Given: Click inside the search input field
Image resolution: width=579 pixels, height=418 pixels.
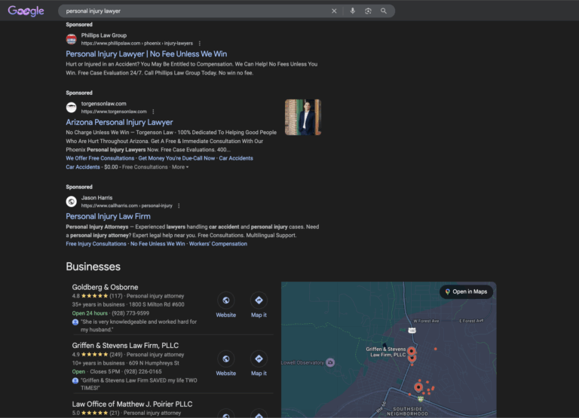Looking at the screenshot, I should pos(188,11).
